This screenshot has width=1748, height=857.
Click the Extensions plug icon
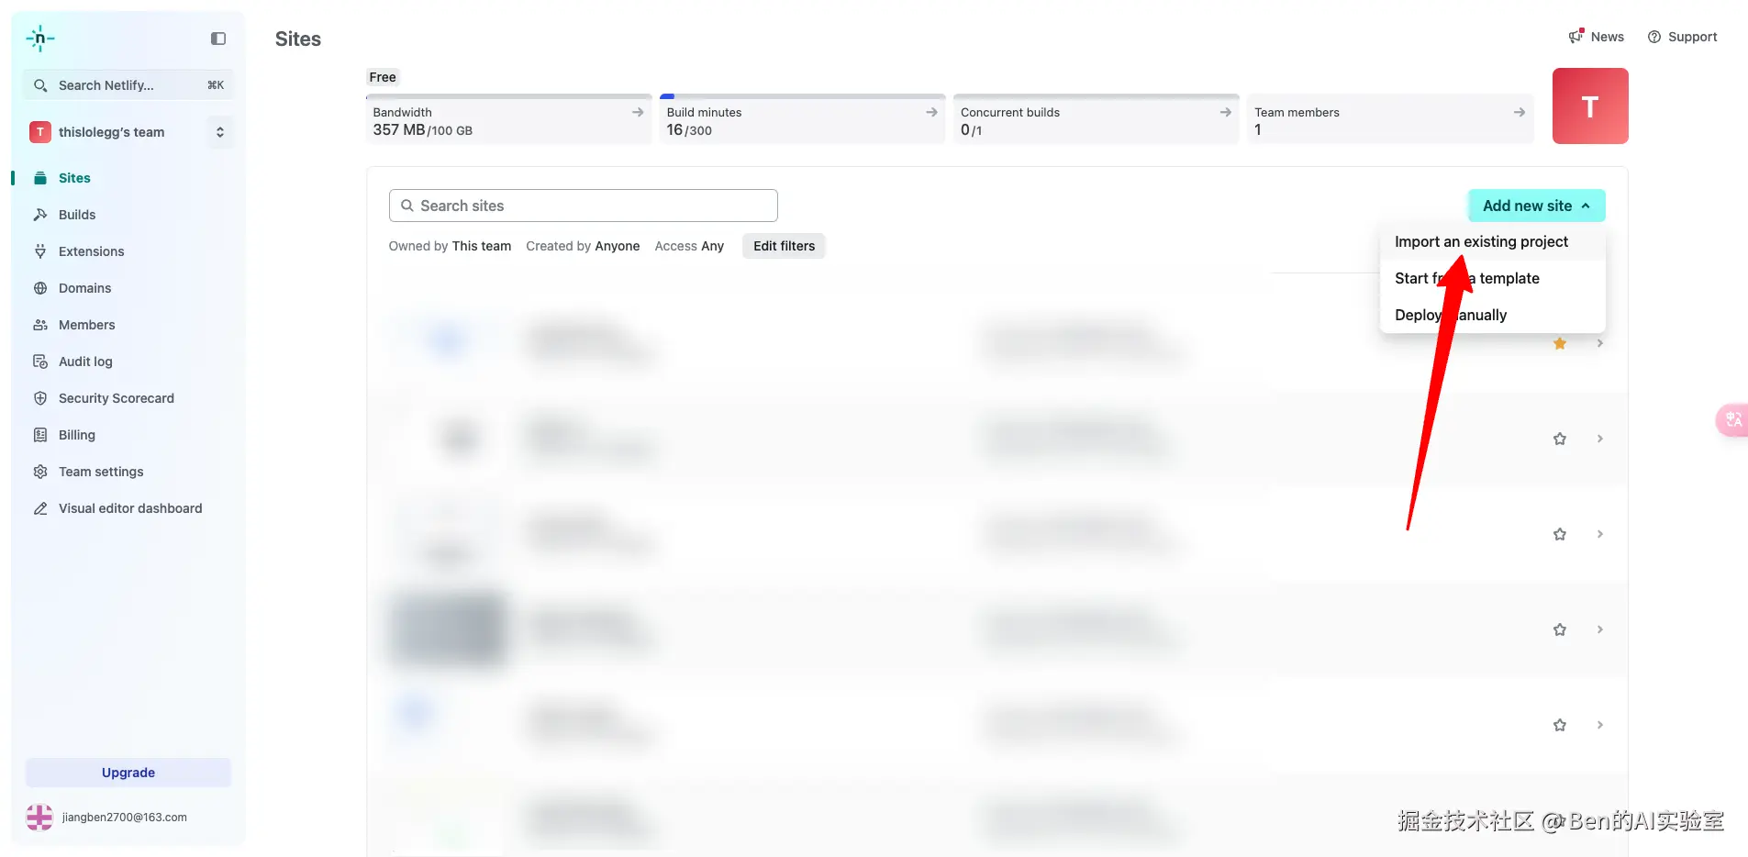click(x=40, y=251)
